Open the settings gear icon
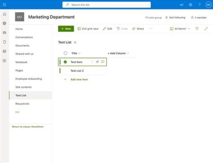 [x=191, y=5]
